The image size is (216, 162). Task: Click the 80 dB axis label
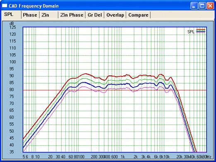12,89
